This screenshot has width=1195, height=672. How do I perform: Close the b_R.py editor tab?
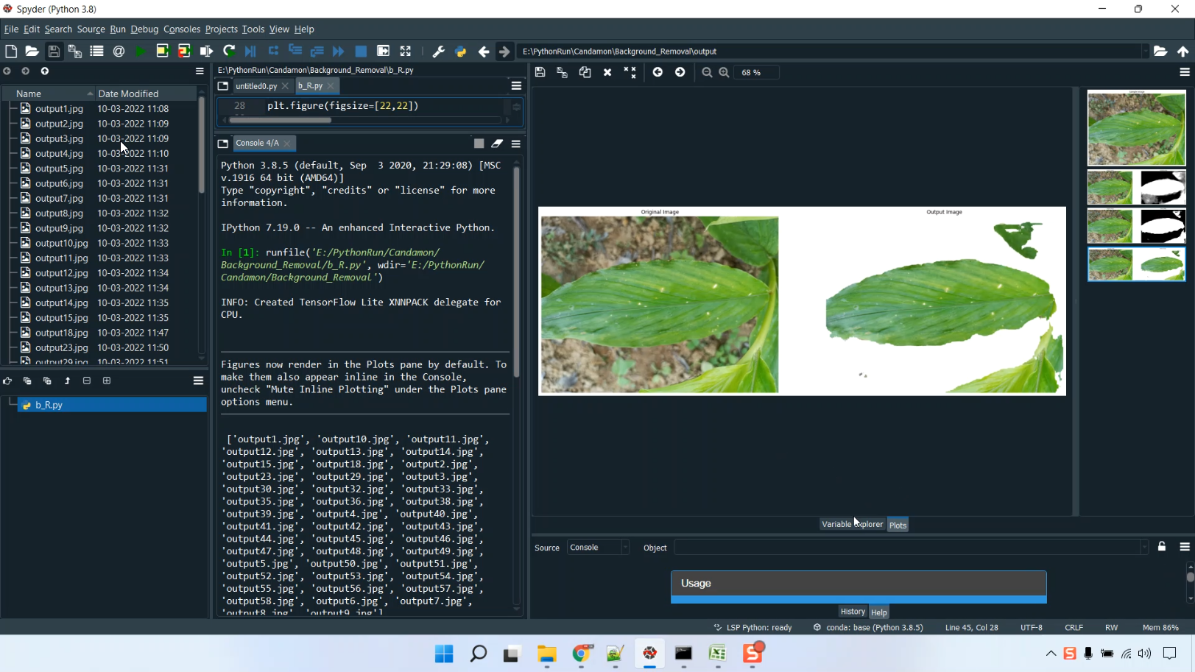(331, 86)
